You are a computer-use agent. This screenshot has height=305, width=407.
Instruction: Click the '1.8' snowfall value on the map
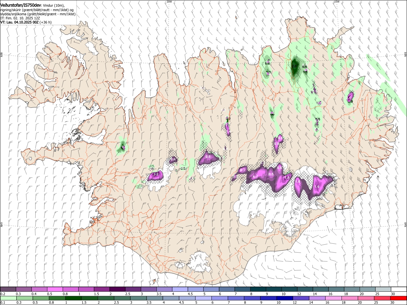[x=287, y=178]
